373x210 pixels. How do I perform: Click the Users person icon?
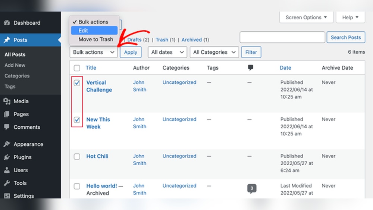tap(7, 170)
